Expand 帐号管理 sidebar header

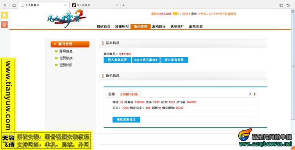70,44
